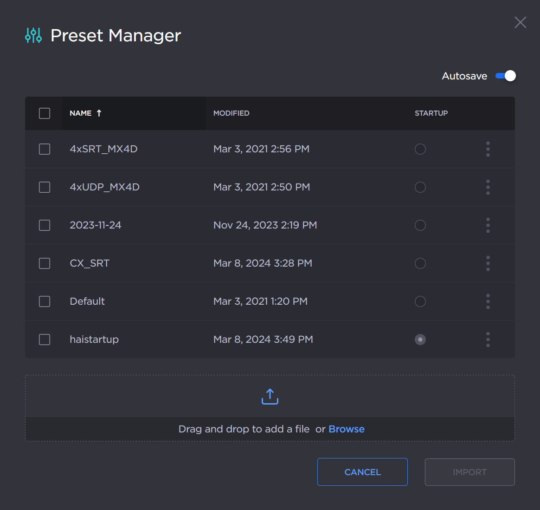Open three-dot options for 4xUDP_MX4D preset
Viewport: 540px width, 510px height.
488,187
